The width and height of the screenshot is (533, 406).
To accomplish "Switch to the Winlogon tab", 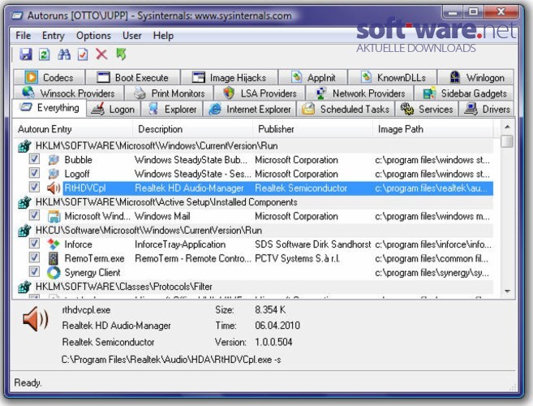I will point(476,77).
